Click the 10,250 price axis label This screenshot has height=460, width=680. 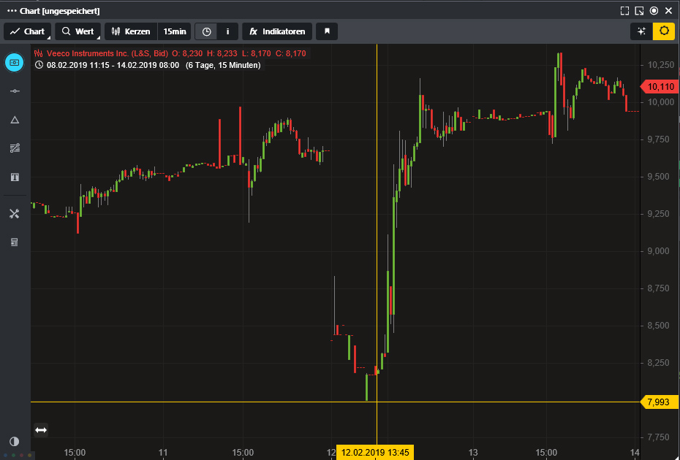click(661, 65)
